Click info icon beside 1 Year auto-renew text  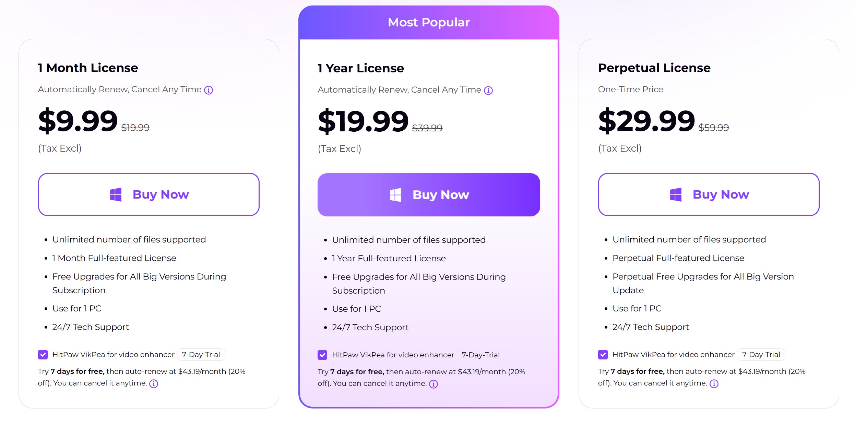(488, 91)
